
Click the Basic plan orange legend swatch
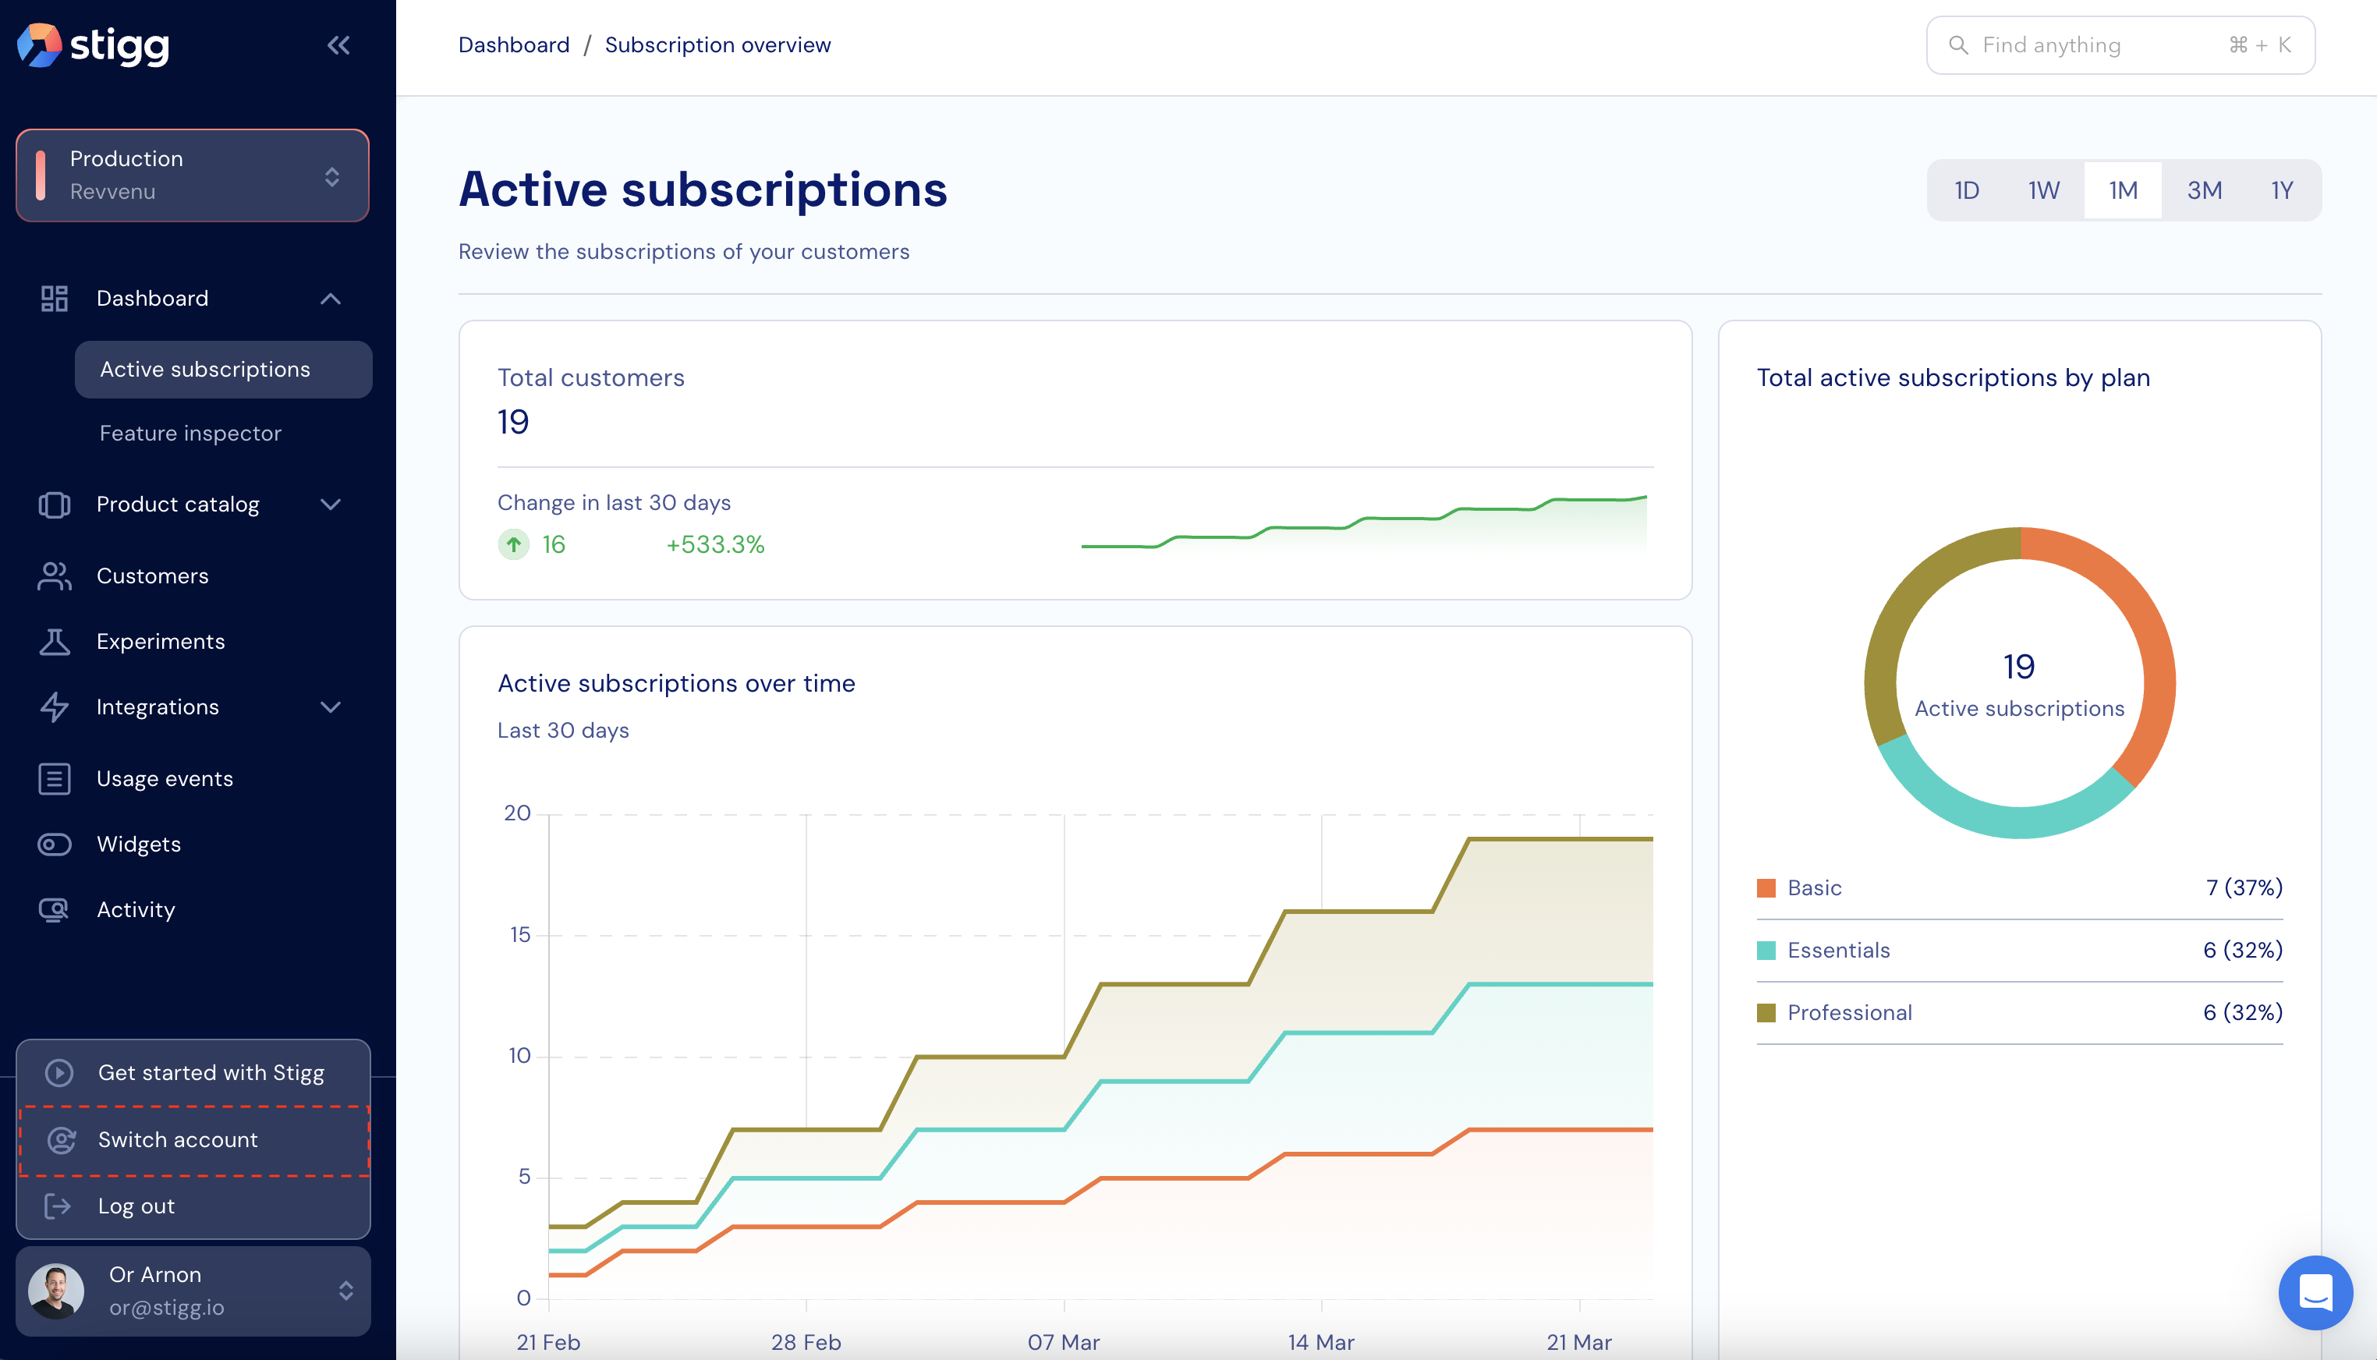[x=1766, y=888]
